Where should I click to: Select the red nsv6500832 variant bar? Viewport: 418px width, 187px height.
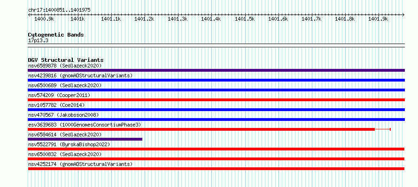(216, 159)
